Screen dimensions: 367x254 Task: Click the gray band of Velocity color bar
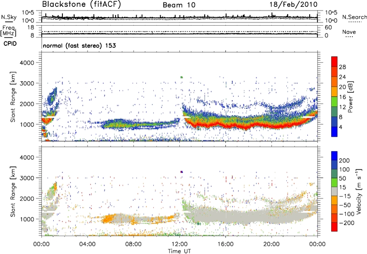pyautogui.click(x=334, y=192)
